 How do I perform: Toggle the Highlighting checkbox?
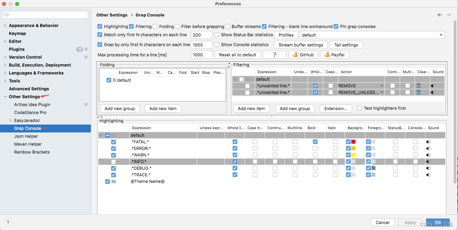[100, 26]
